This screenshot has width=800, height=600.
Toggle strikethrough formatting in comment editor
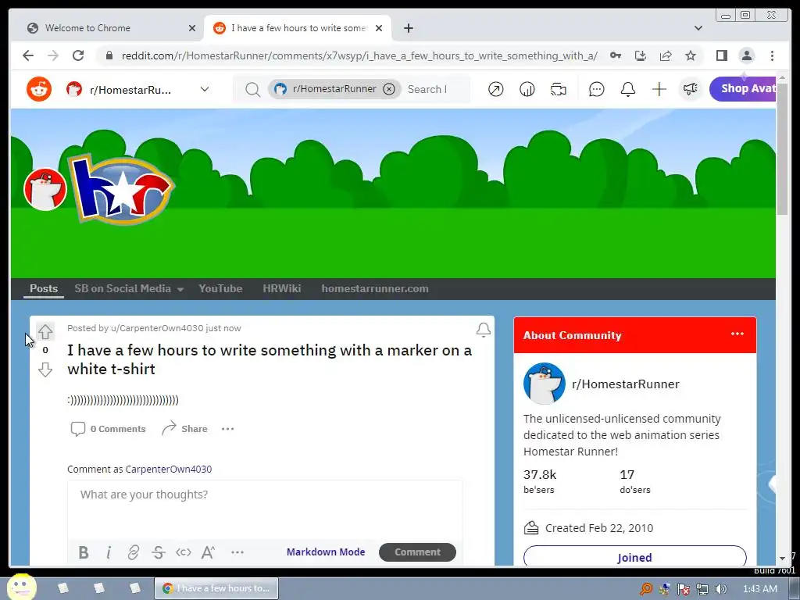pos(158,552)
